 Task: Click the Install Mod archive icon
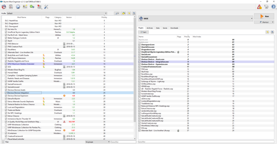click(11, 7)
